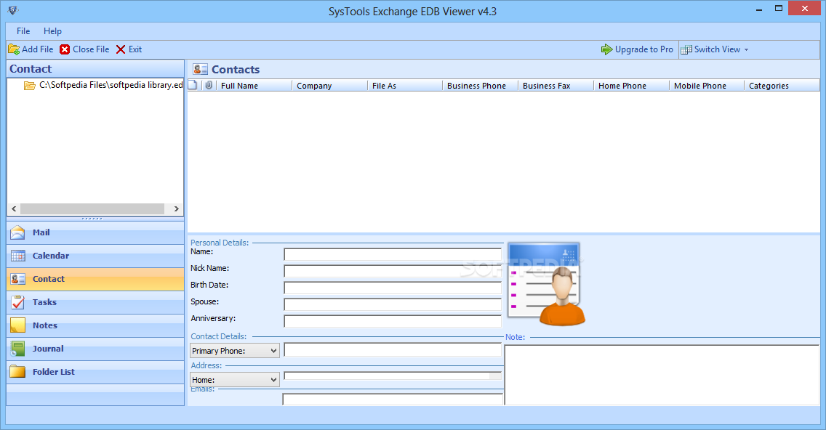Click the Contacts header card icon
Viewport: 826px width, 430px height.
[200, 70]
